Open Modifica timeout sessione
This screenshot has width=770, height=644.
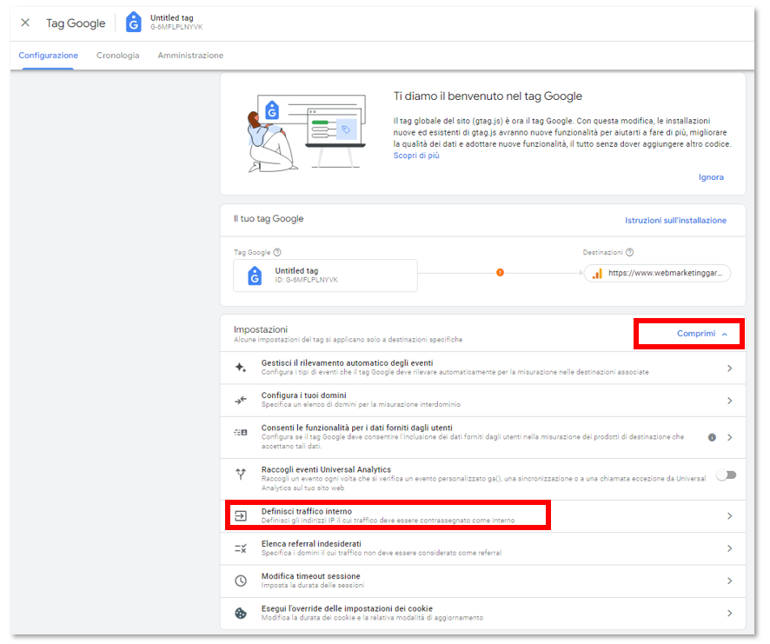[482, 581]
